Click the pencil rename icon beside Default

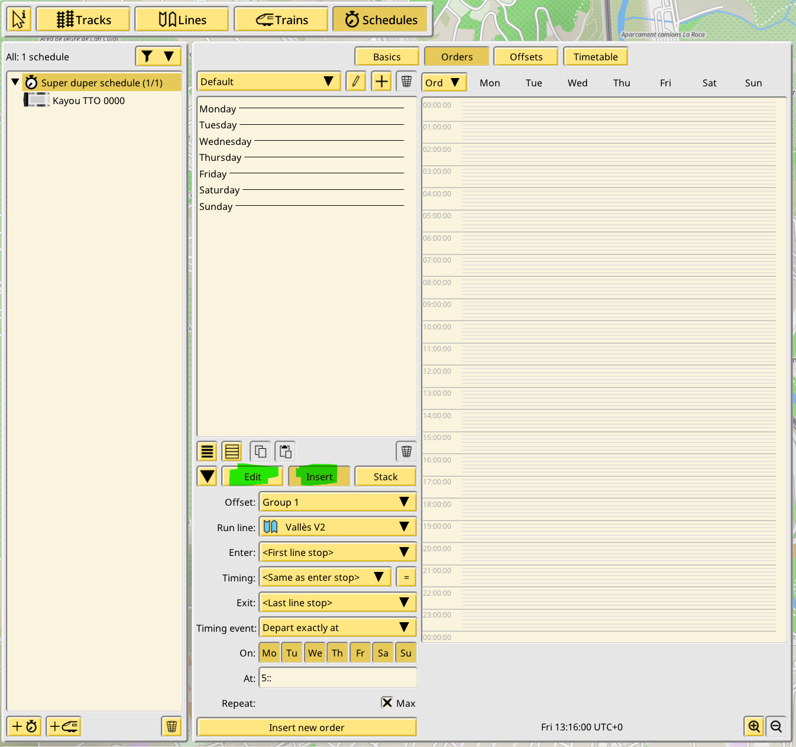tap(355, 82)
